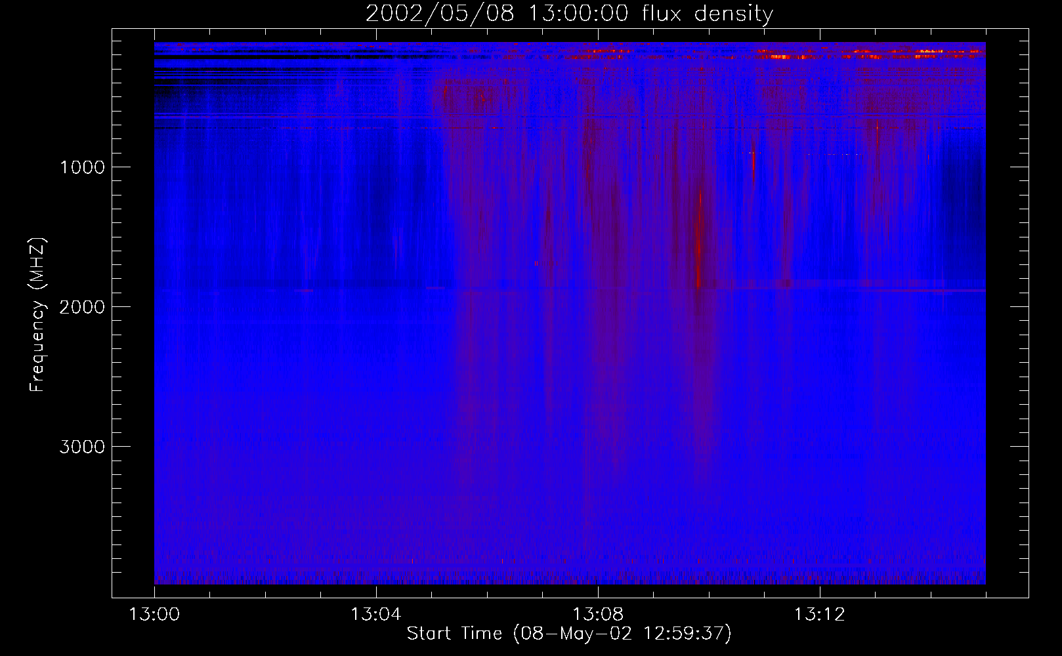Click the 13:08 time tick label

pyautogui.click(x=598, y=615)
